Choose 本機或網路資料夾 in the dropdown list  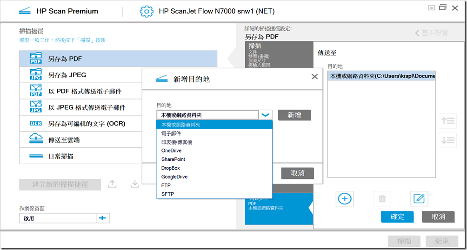coord(214,125)
